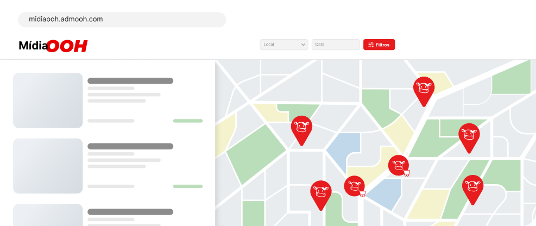The height and width of the screenshot is (226, 536).
Task: Open the first listing's thumbnail image
Action: (48, 101)
